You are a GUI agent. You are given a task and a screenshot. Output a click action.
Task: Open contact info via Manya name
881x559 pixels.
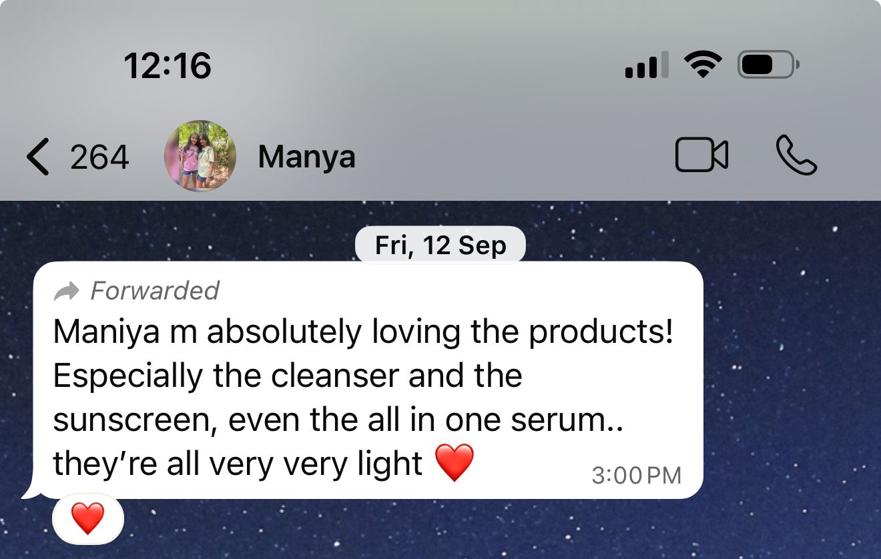pyautogui.click(x=306, y=157)
